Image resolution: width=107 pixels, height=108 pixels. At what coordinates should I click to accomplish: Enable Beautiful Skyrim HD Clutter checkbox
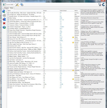pyautogui.click(x=8, y=16)
